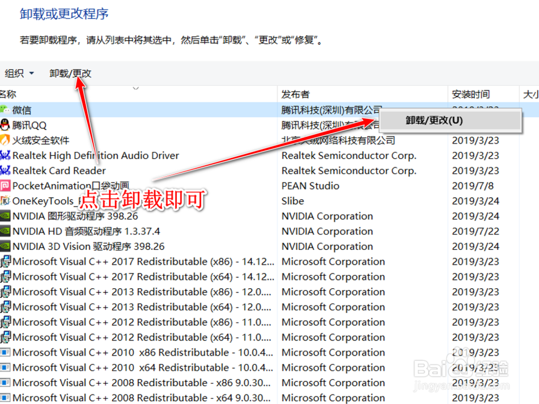Select Visual C++ 2012 Redistributable (x64) name

click(x=142, y=337)
